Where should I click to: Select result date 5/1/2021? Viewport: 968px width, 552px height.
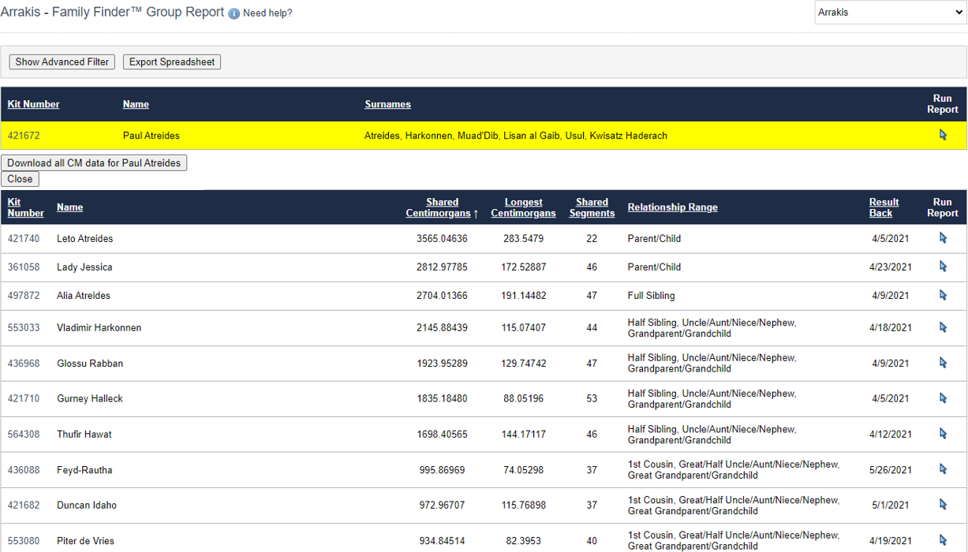click(891, 505)
